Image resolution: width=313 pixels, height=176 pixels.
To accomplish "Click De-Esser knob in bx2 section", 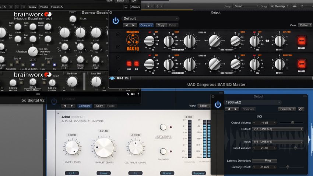I will [x=72, y=82].
